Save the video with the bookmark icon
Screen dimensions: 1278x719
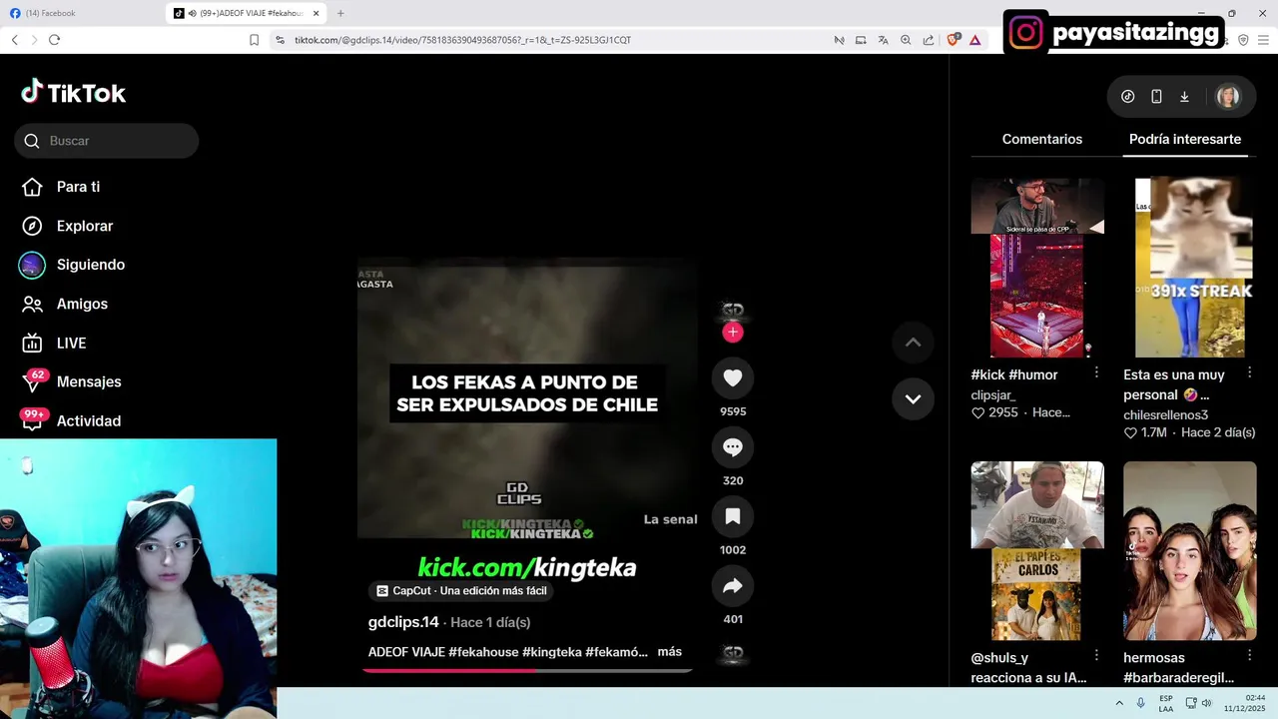pyautogui.click(x=733, y=516)
